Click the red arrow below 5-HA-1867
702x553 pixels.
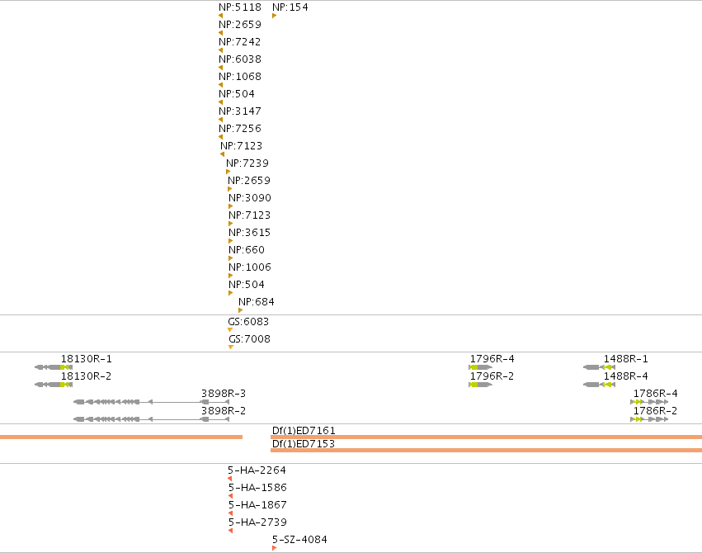click(231, 513)
